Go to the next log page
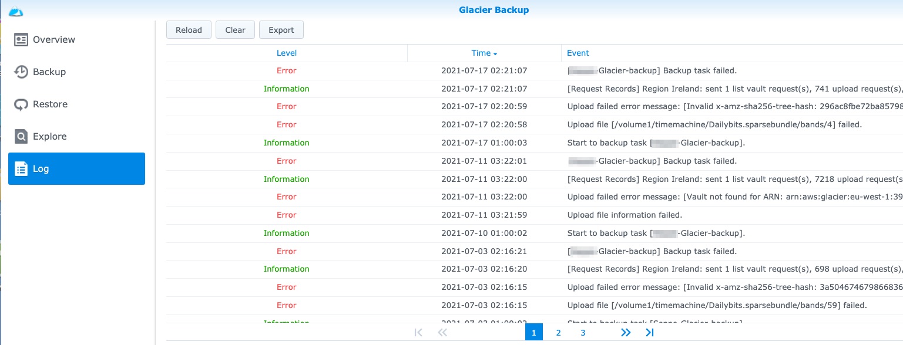 click(x=626, y=333)
